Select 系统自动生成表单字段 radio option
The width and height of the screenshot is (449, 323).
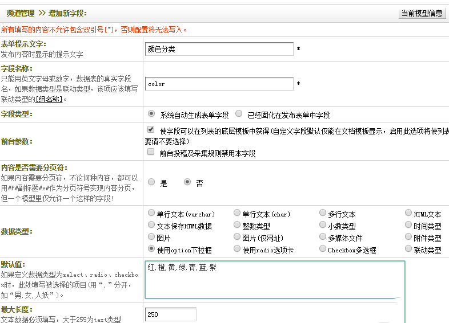pyautogui.click(x=151, y=114)
